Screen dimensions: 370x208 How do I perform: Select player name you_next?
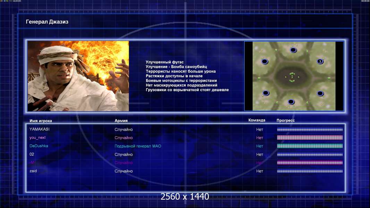37,138
